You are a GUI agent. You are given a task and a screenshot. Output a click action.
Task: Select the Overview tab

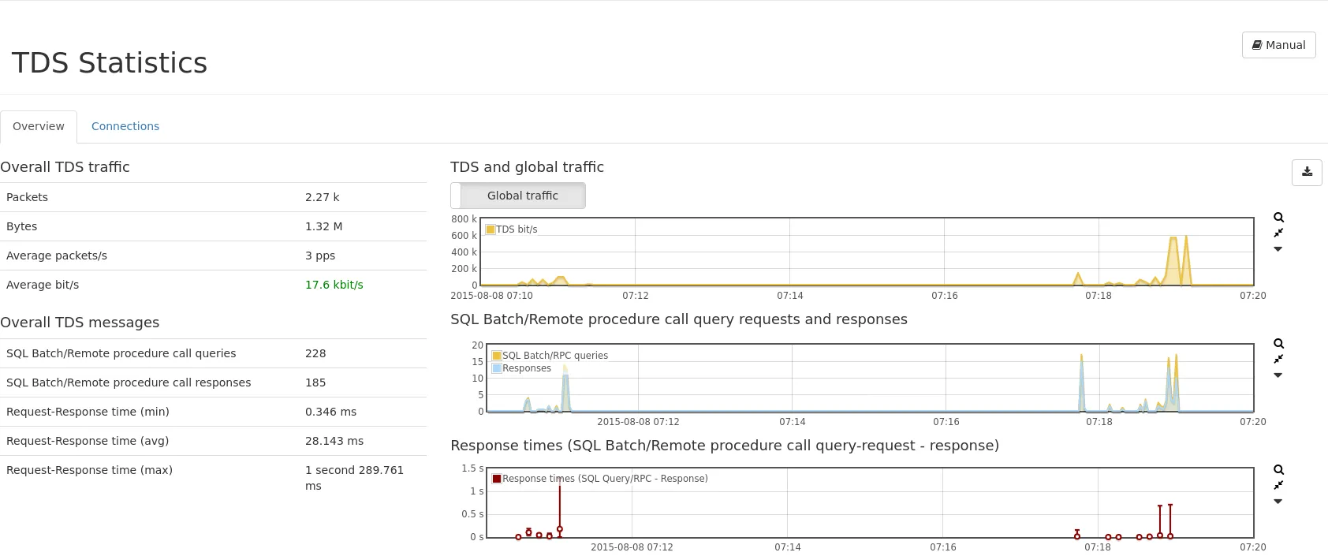[x=39, y=126]
